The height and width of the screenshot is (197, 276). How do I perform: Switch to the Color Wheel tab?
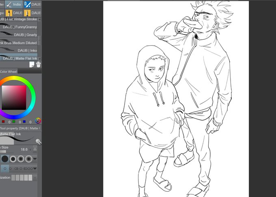(x=8, y=71)
